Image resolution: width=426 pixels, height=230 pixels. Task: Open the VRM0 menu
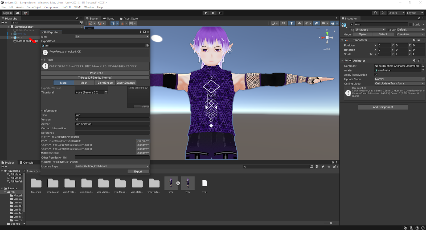tap(78, 7)
